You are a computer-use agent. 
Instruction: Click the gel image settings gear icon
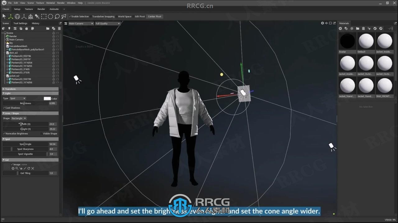pos(13,168)
